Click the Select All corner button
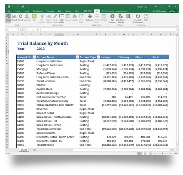This screenshot has height=175, width=183. point(7,34)
